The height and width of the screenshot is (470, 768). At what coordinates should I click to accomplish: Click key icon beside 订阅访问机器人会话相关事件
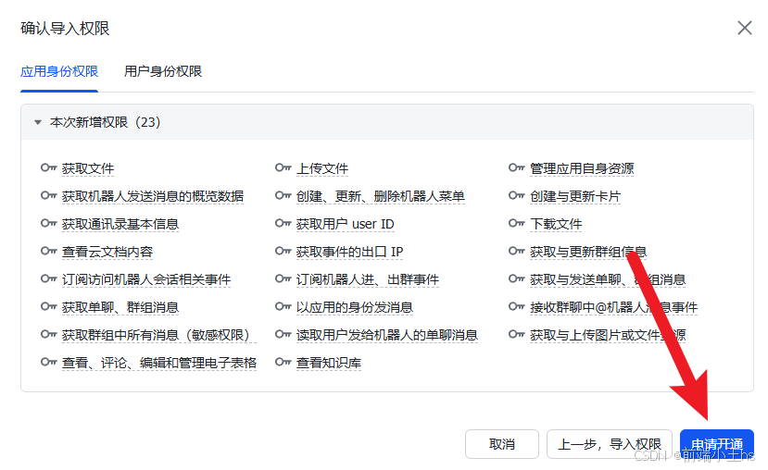coord(48,278)
